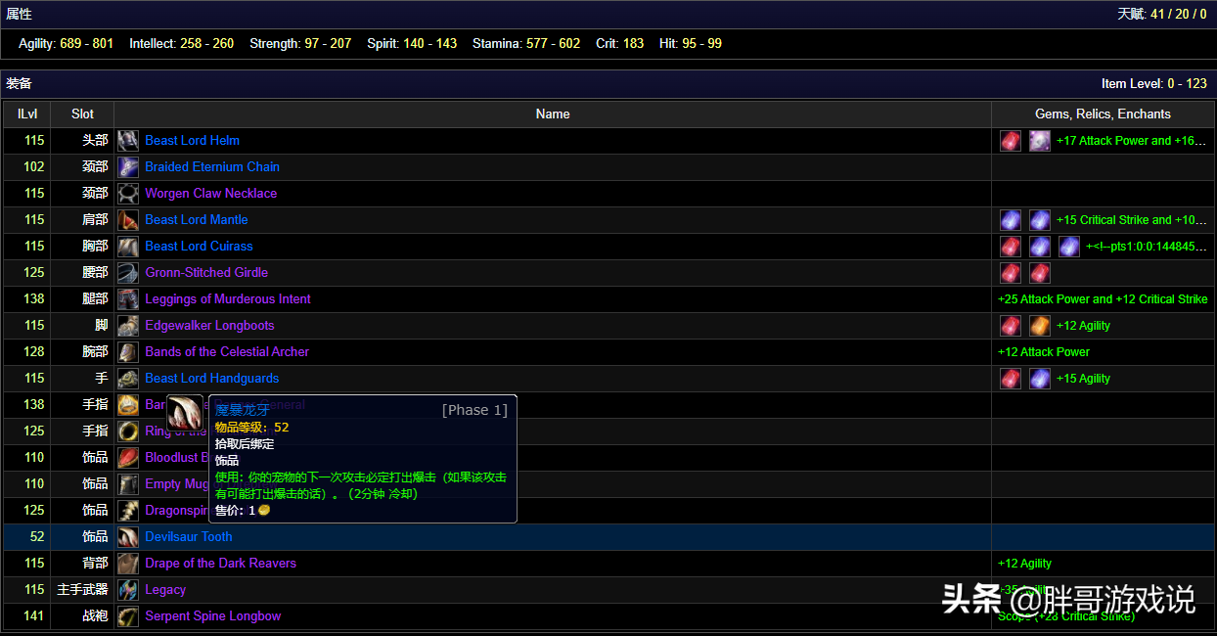
Task: Click the Agility: 689 - 801 stat
Action: click(x=66, y=44)
